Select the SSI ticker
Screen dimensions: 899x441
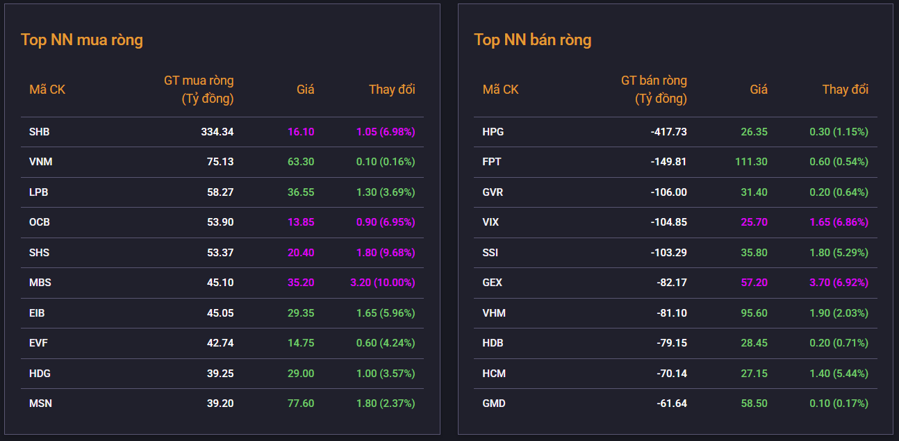pyautogui.click(x=490, y=252)
